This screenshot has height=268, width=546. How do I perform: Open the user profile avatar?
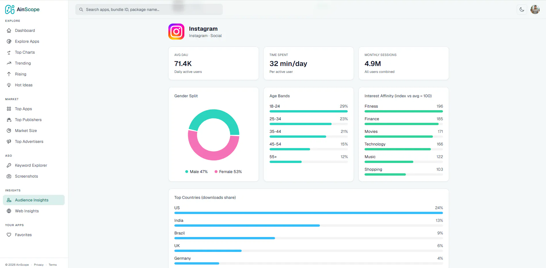coord(535,9)
